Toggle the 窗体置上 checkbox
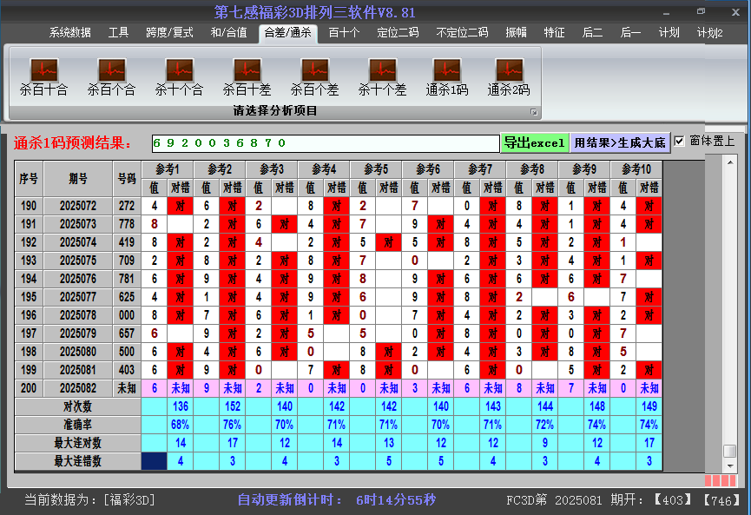751x515 pixels. [x=679, y=142]
